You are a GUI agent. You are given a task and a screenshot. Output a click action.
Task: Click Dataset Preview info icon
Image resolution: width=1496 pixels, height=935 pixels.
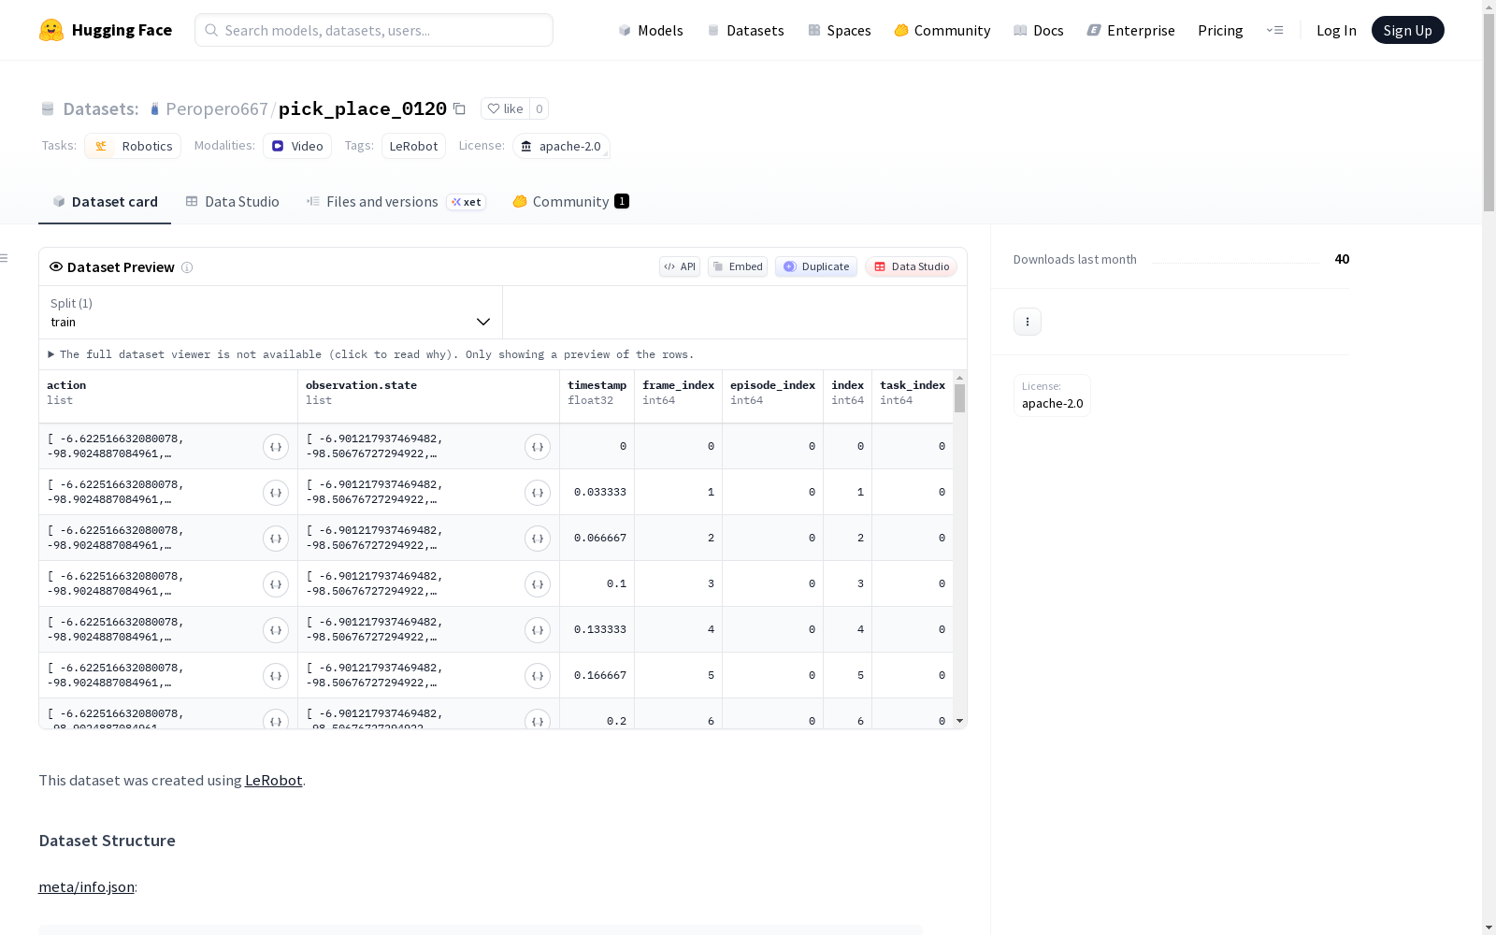click(187, 267)
